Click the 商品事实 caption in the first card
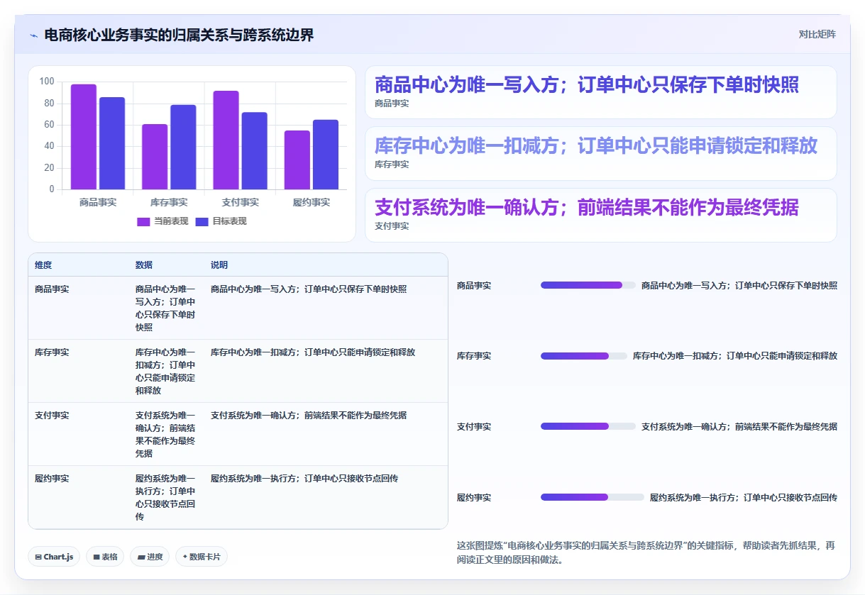The height and width of the screenshot is (595, 865). [x=392, y=104]
